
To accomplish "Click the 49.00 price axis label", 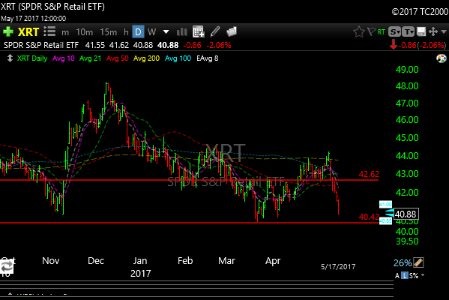I will (x=407, y=69).
